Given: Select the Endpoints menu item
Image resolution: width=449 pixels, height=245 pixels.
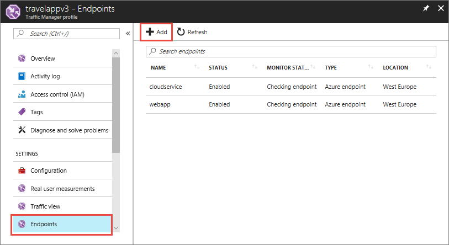Looking at the screenshot, I should (61, 224).
